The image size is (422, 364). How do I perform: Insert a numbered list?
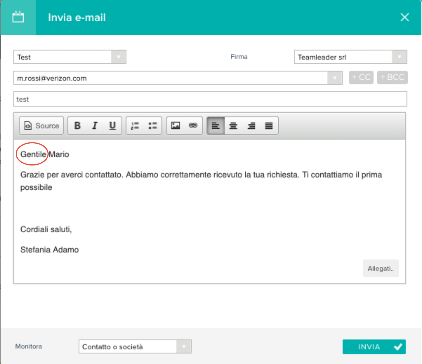point(135,125)
